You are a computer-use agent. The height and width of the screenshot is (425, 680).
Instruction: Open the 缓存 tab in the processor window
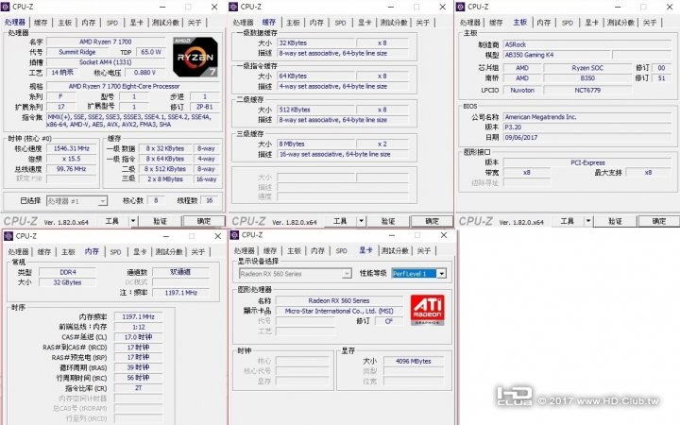click(x=41, y=23)
